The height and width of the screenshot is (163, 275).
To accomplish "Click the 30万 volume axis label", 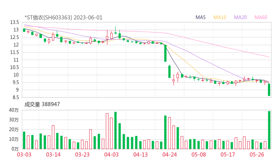I will pyautogui.click(x=14, y=120).
